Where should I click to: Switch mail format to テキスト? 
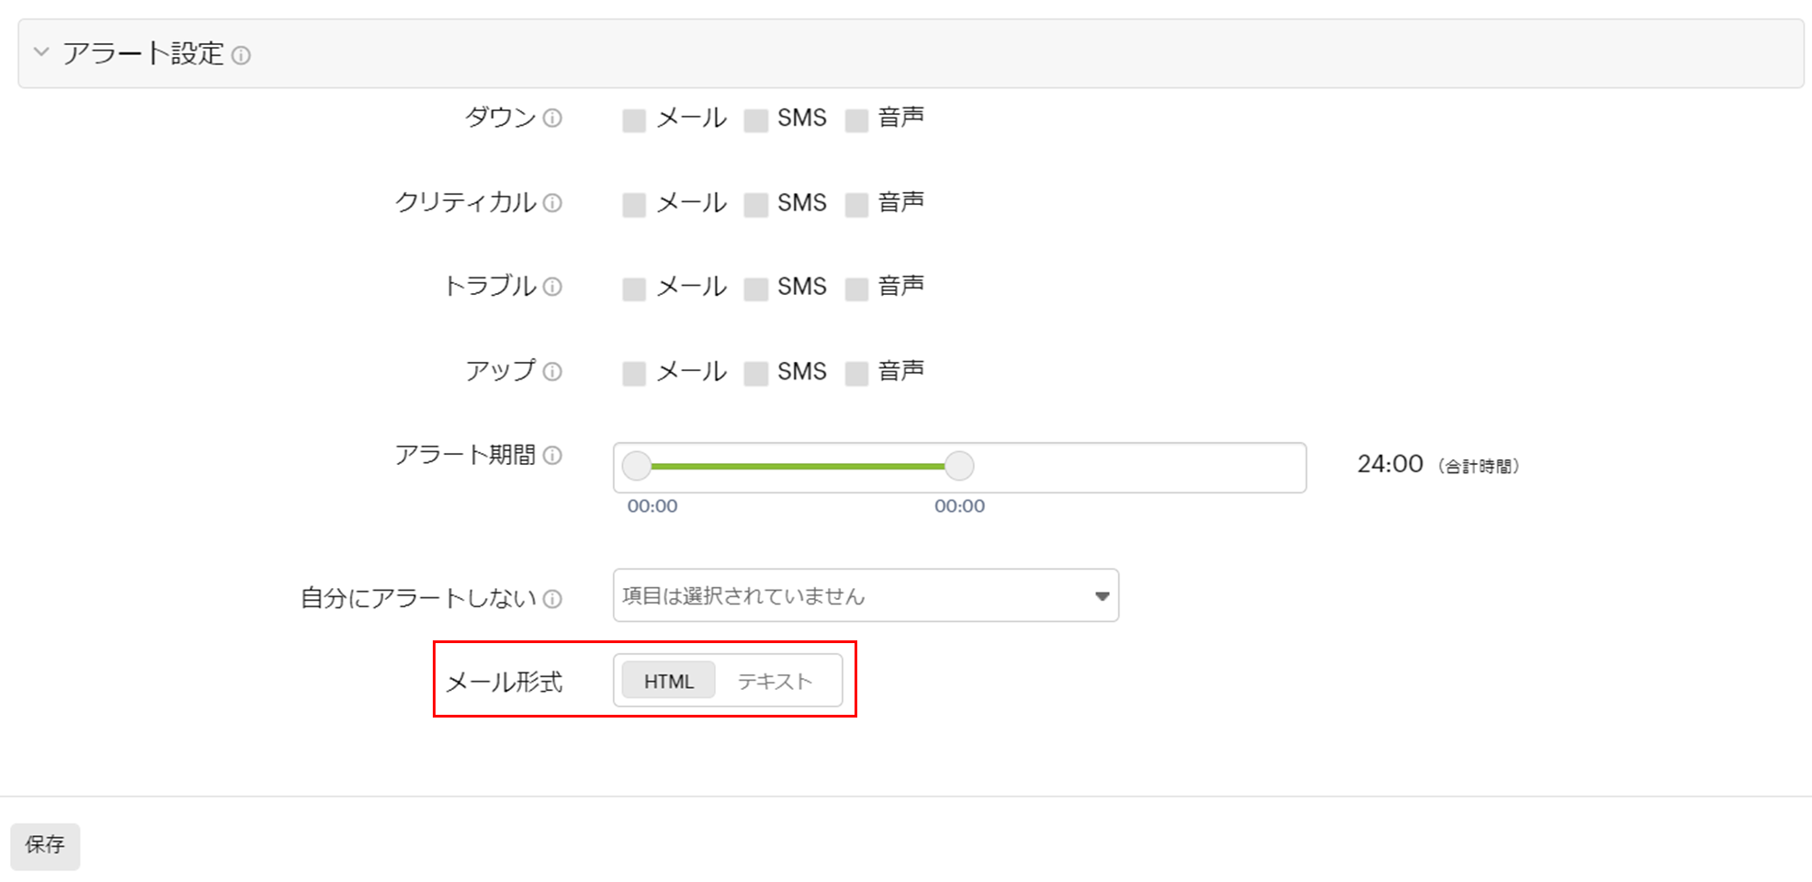point(775,681)
